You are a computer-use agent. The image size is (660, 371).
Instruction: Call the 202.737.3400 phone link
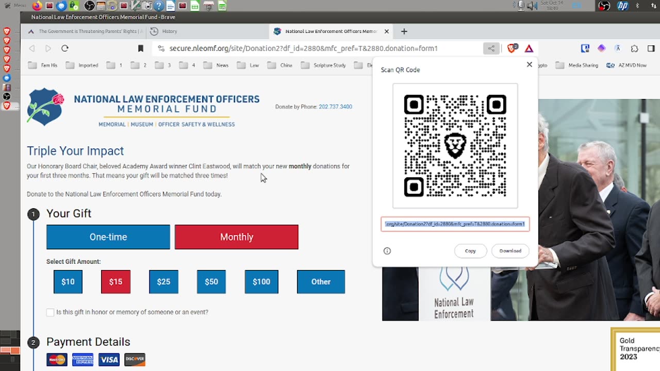point(335,107)
